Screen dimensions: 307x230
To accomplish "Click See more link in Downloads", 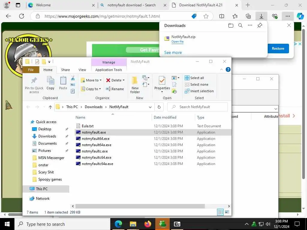I will click(173, 53).
